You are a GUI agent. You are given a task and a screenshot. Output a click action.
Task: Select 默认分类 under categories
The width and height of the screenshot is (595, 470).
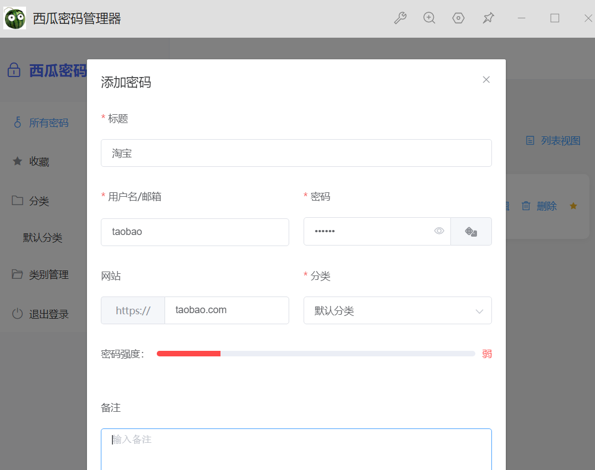[43, 238]
